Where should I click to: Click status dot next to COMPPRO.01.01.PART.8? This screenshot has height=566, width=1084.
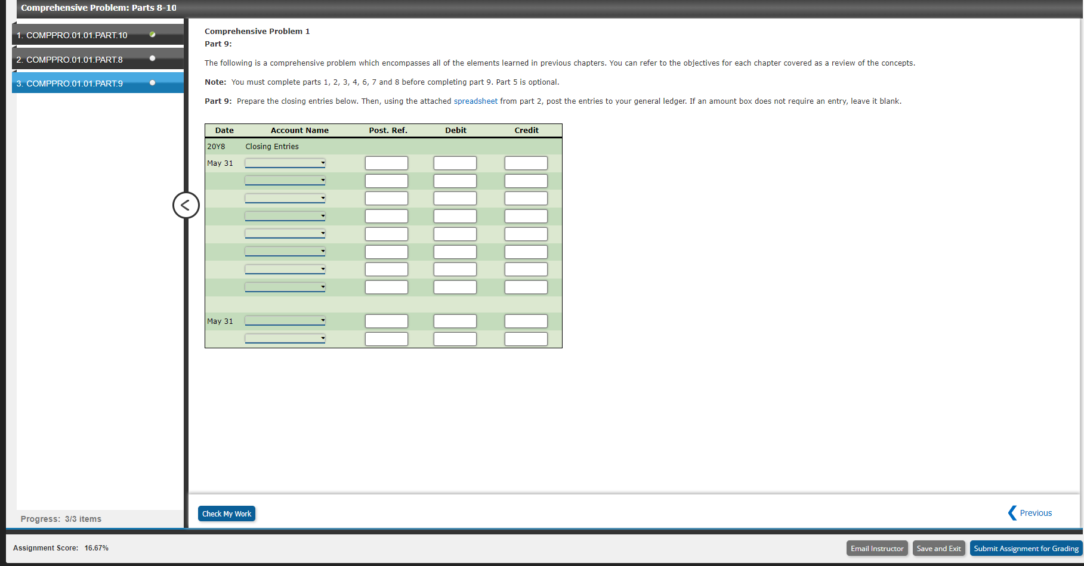point(153,58)
